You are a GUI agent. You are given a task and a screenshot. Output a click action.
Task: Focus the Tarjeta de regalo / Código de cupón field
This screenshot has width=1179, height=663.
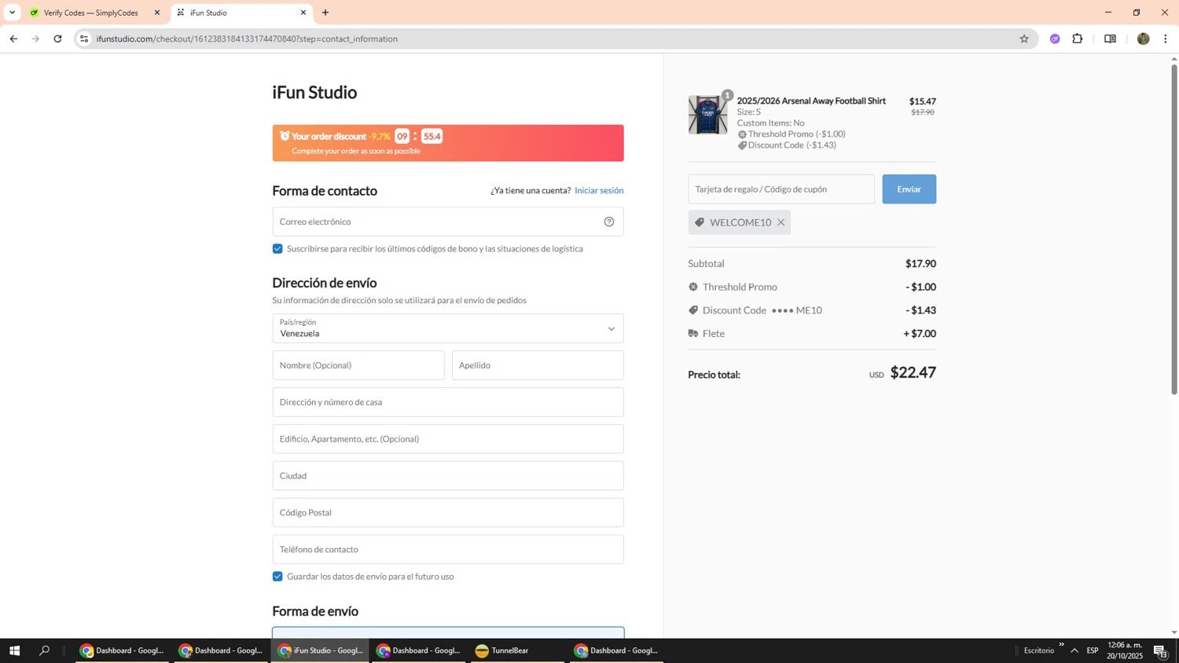[781, 189]
